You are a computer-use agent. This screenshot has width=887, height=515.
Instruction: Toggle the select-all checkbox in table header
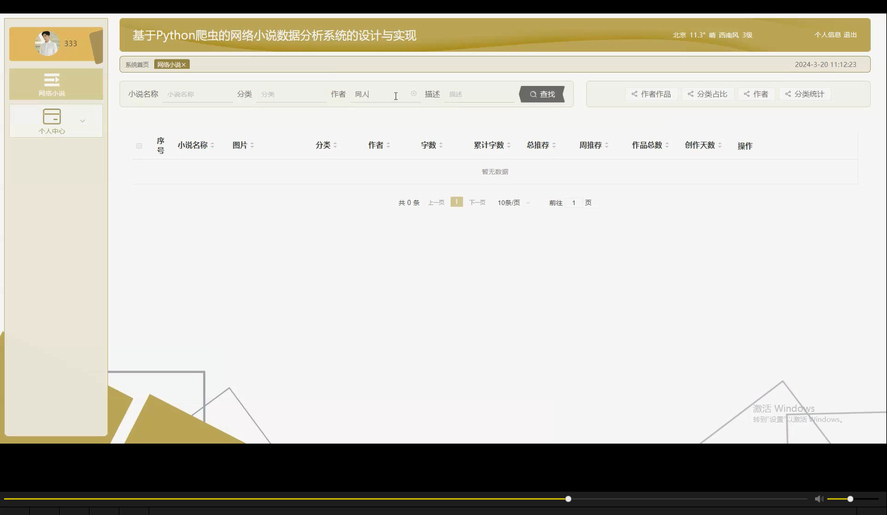[139, 146]
